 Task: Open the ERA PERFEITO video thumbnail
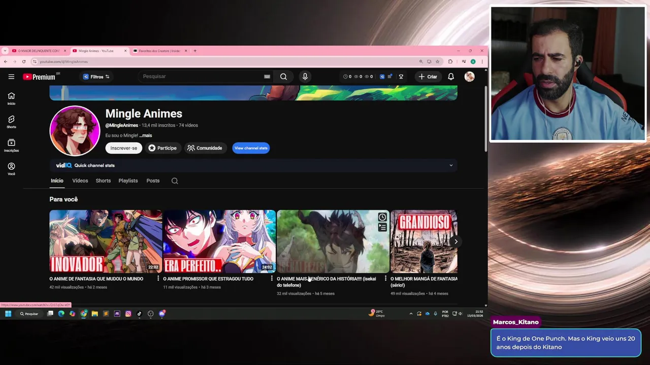pyautogui.click(x=219, y=241)
